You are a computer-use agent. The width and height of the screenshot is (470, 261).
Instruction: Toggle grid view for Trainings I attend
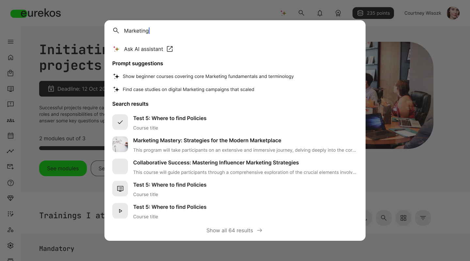[x=403, y=218]
